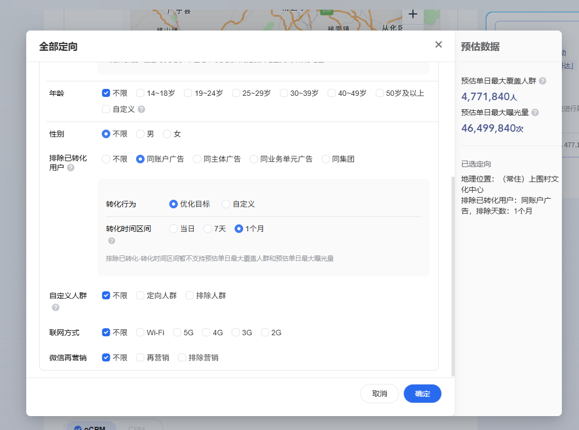Enable the Wi-Fi network checkbox

point(140,333)
